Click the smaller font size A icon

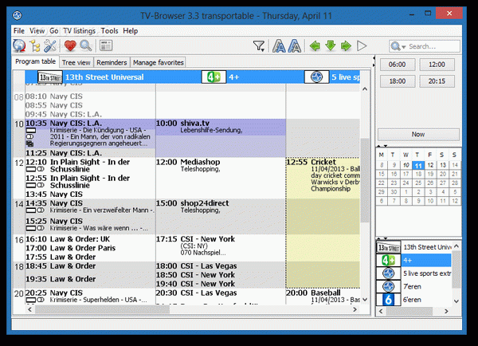[279, 46]
